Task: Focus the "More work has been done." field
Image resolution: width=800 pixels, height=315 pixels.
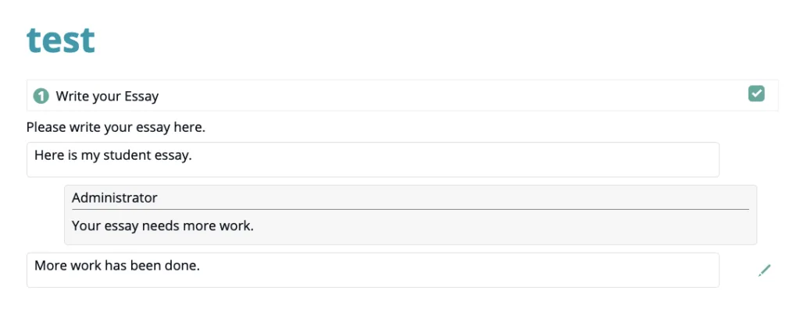Action: [373, 271]
